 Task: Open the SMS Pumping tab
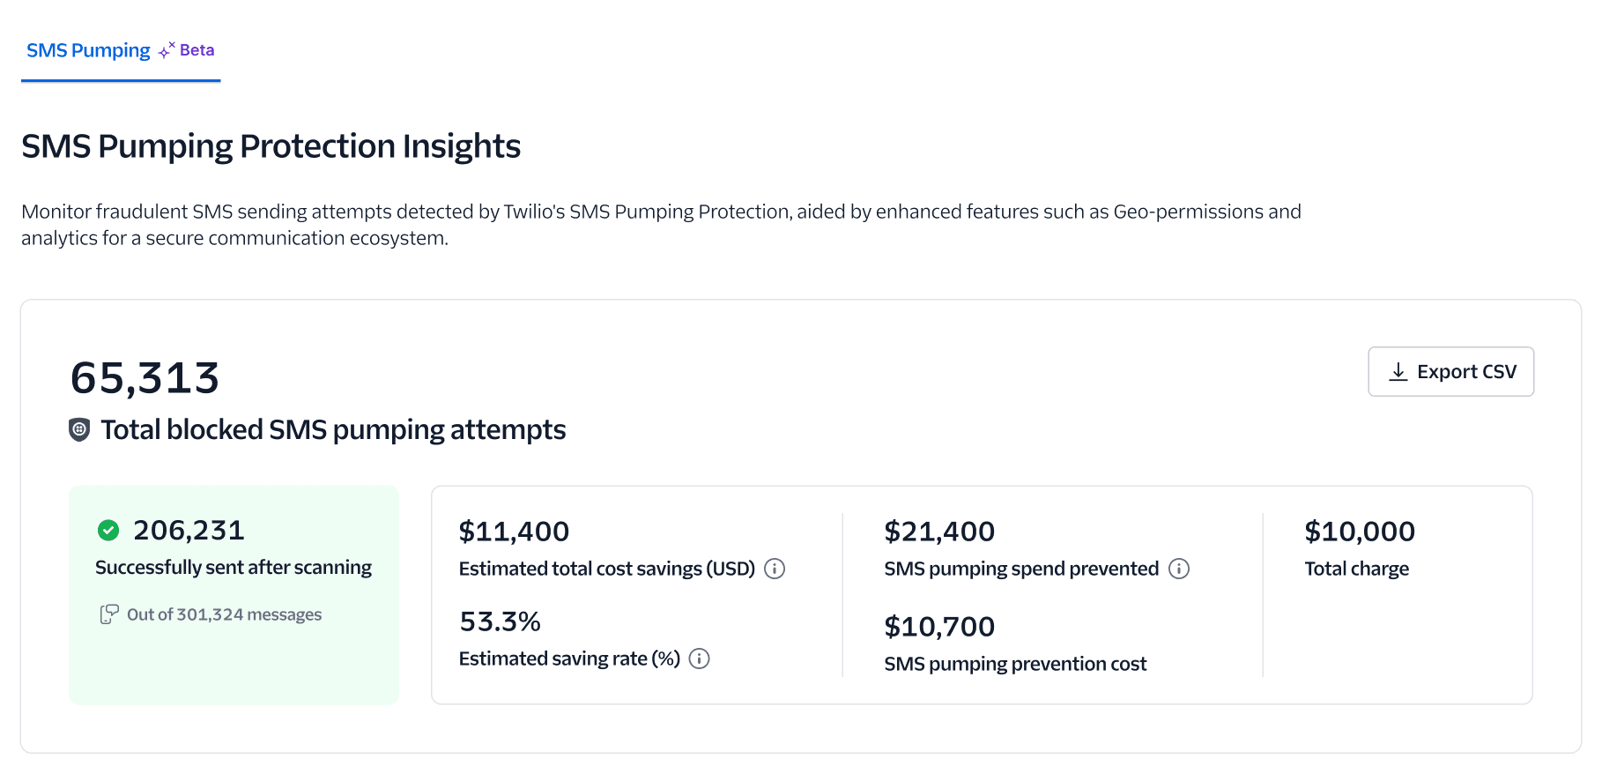coord(88,51)
